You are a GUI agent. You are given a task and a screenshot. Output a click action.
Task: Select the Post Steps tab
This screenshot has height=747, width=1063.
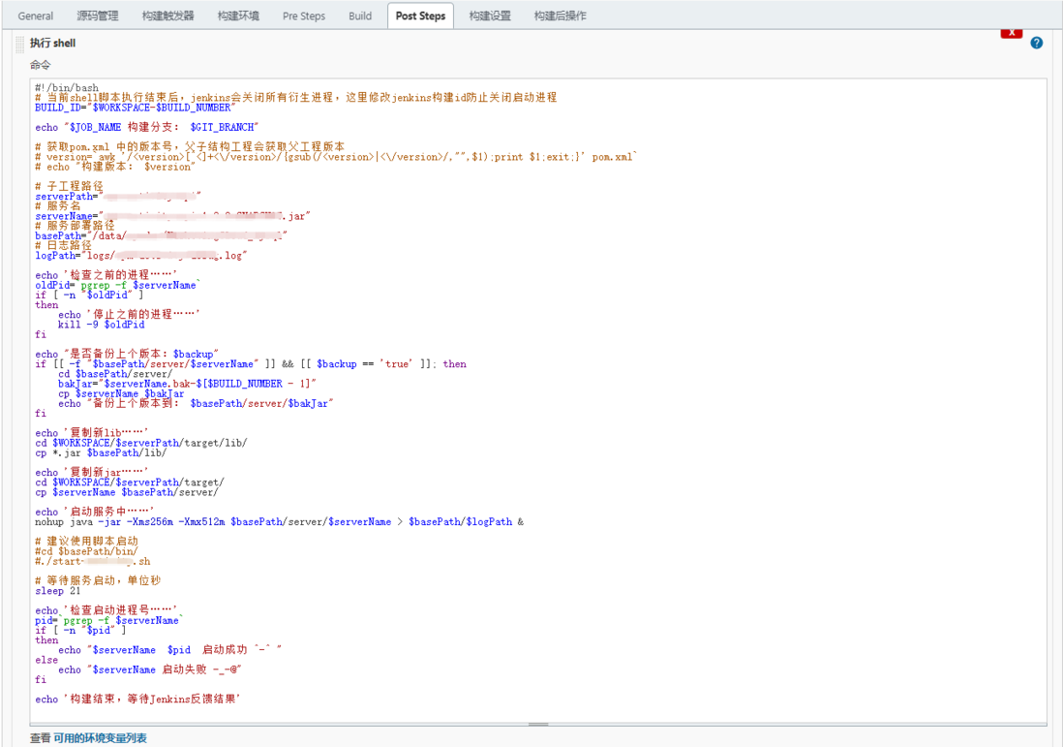(420, 16)
